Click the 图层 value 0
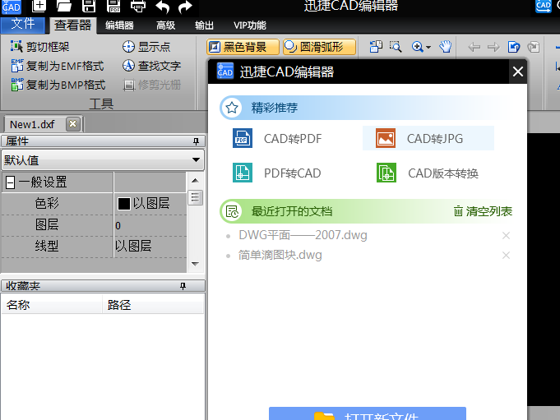The image size is (560, 420). pos(118,225)
